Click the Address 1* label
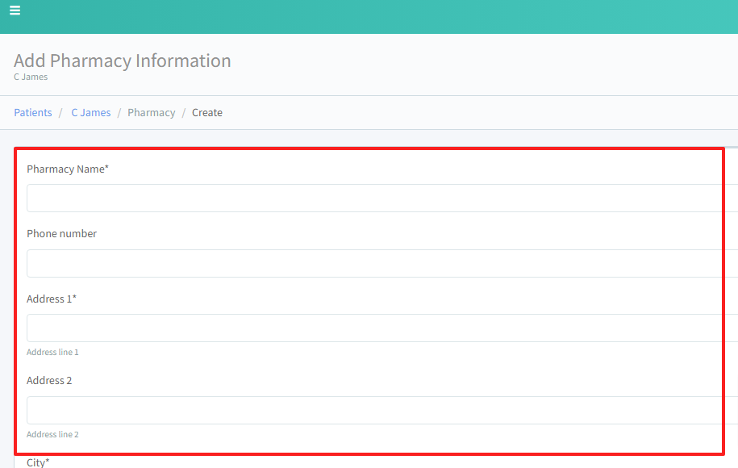Image resolution: width=738 pixels, height=468 pixels. click(52, 299)
